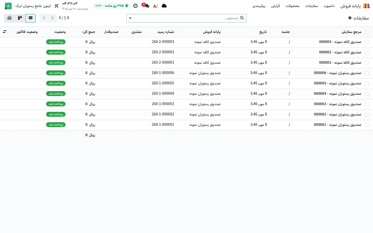Go to the previous page arrow
The width and height of the screenshot is (373, 233).
(53, 18)
